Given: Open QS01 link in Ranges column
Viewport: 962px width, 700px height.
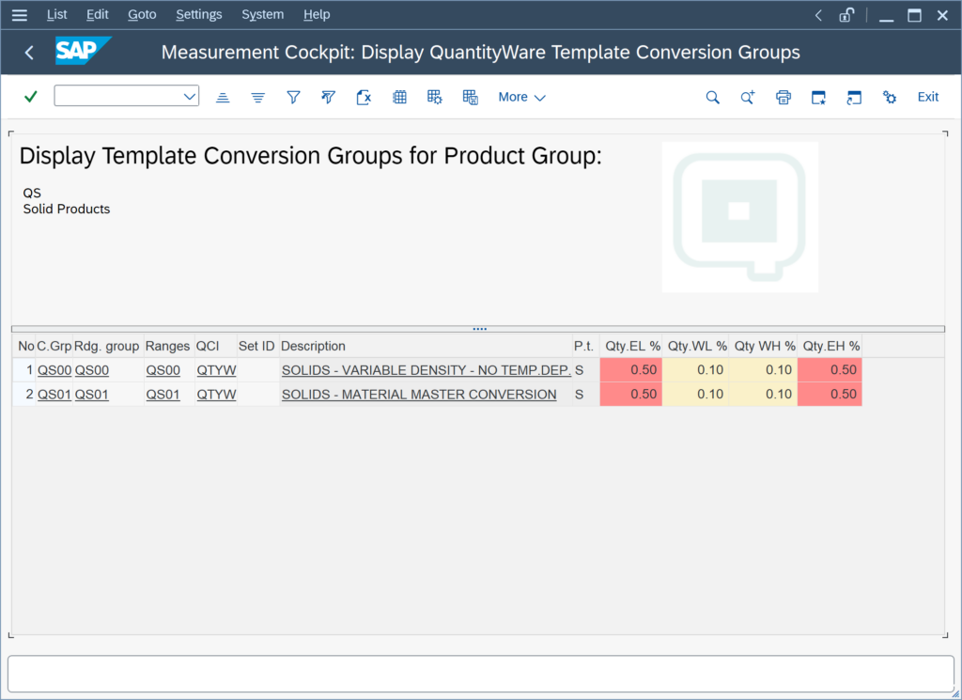Looking at the screenshot, I should 163,394.
